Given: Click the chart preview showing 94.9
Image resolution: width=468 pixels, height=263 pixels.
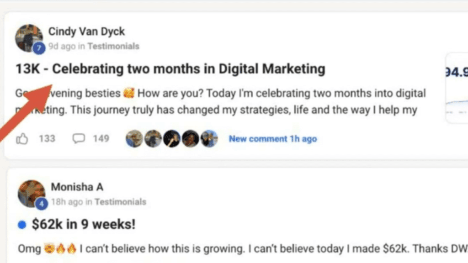Looking at the screenshot, I should (456, 87).
